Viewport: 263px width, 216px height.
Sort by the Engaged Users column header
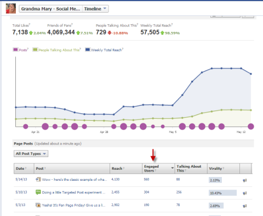[x=158, y=169]
